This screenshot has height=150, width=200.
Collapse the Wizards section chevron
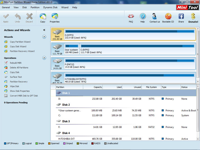[44, 37]
